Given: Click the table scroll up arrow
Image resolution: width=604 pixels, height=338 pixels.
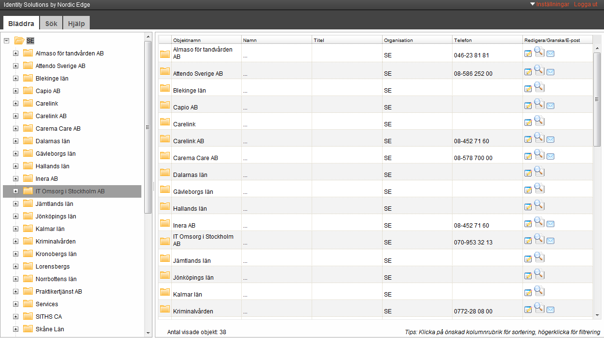Looking at the screenshot, I should [x=598, y=48].
